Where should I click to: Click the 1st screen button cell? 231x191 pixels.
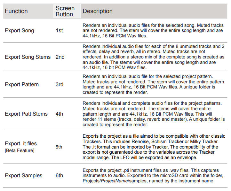coord(59,30)
